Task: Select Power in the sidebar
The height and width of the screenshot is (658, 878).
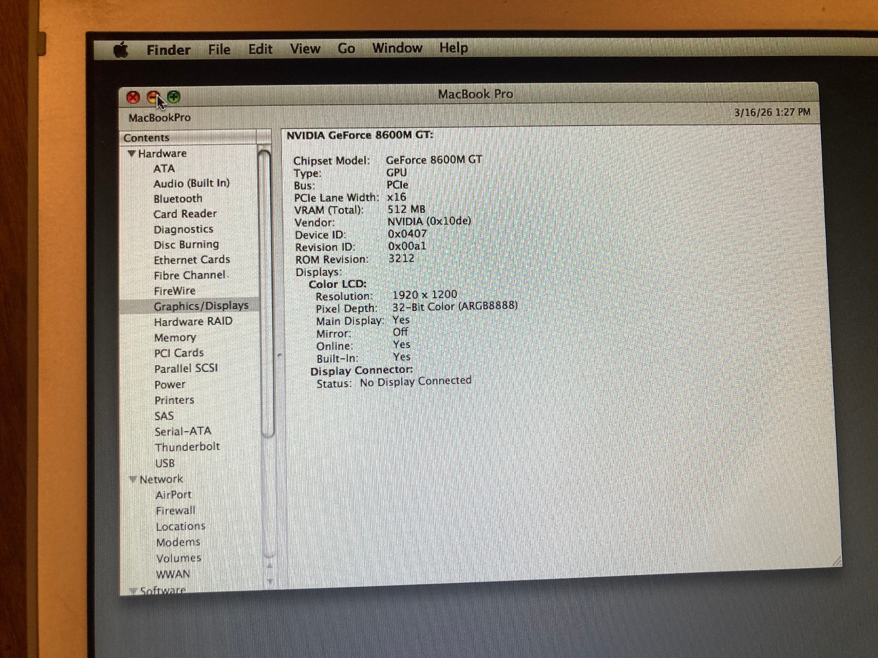Action: tap(170, 384)
